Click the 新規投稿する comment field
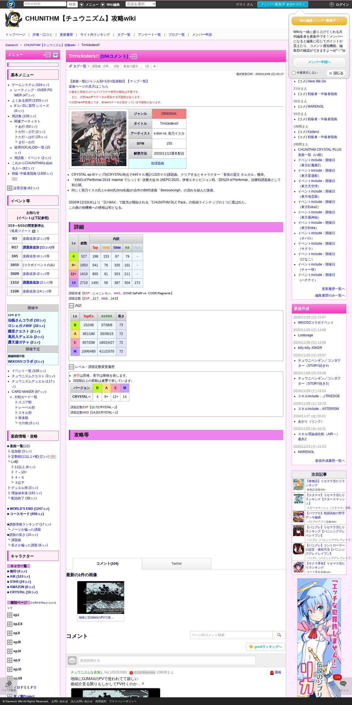The height and width of the screenshot is (705, 352). (167, 661)
